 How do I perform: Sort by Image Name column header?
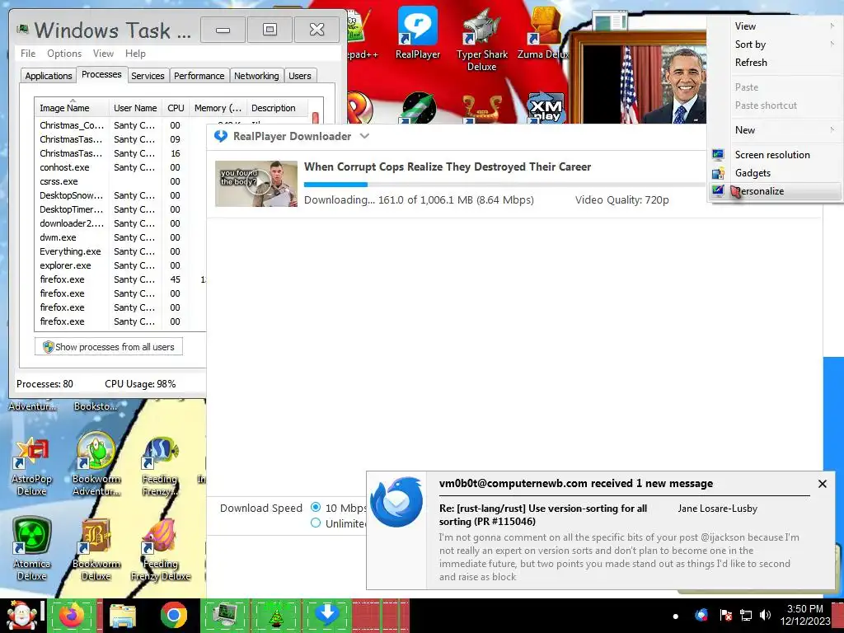click(71, 108)
